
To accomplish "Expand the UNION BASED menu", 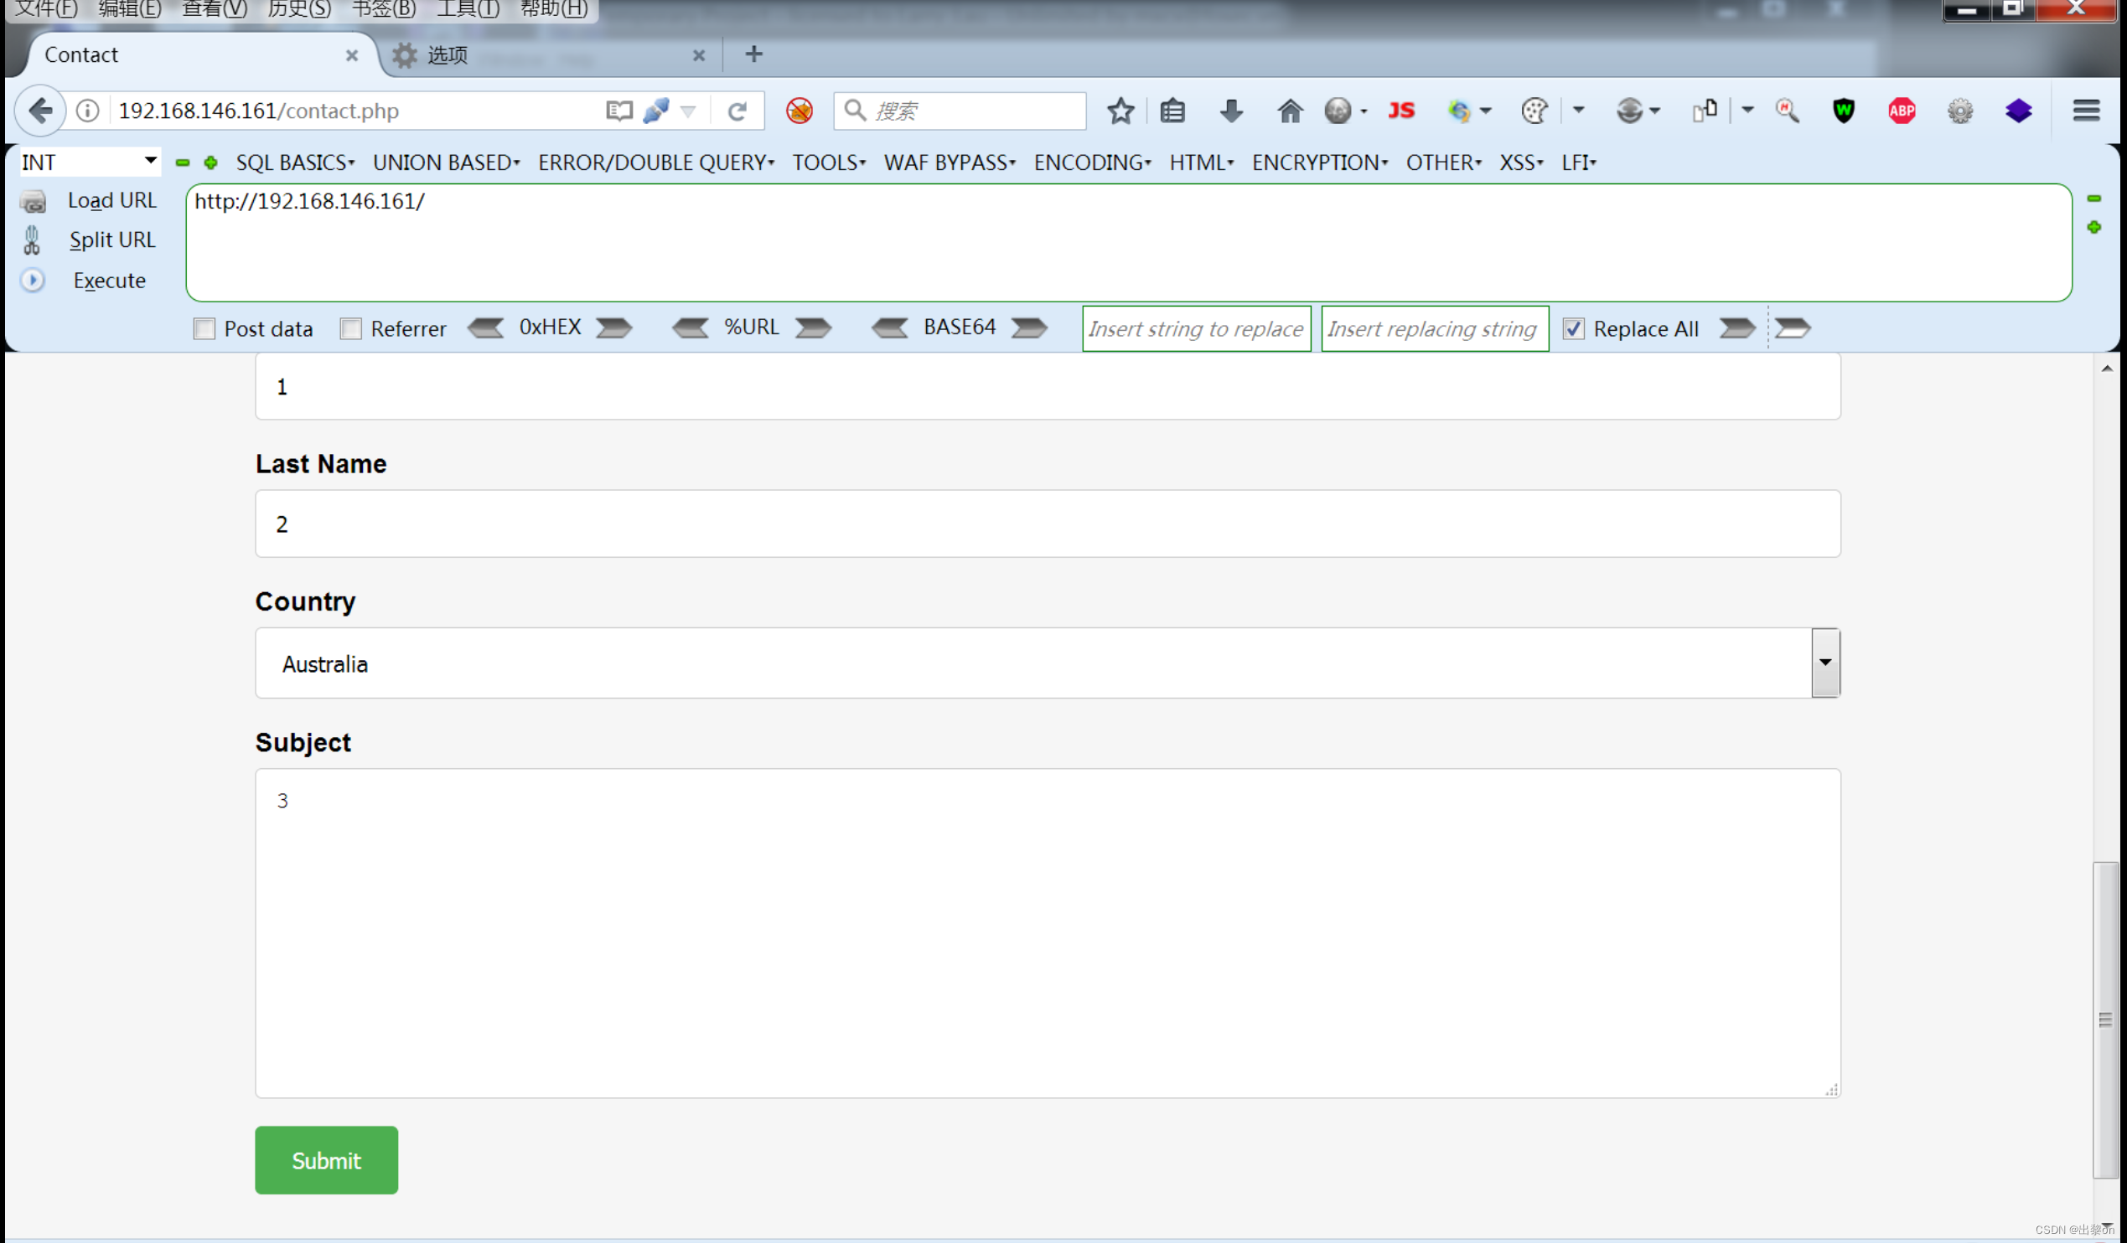I will [447, 162].
